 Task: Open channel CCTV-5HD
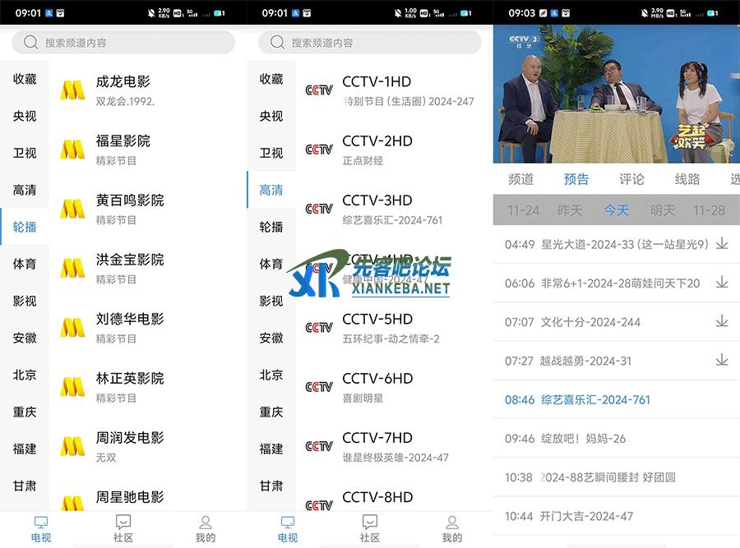[x=377, y=327]
